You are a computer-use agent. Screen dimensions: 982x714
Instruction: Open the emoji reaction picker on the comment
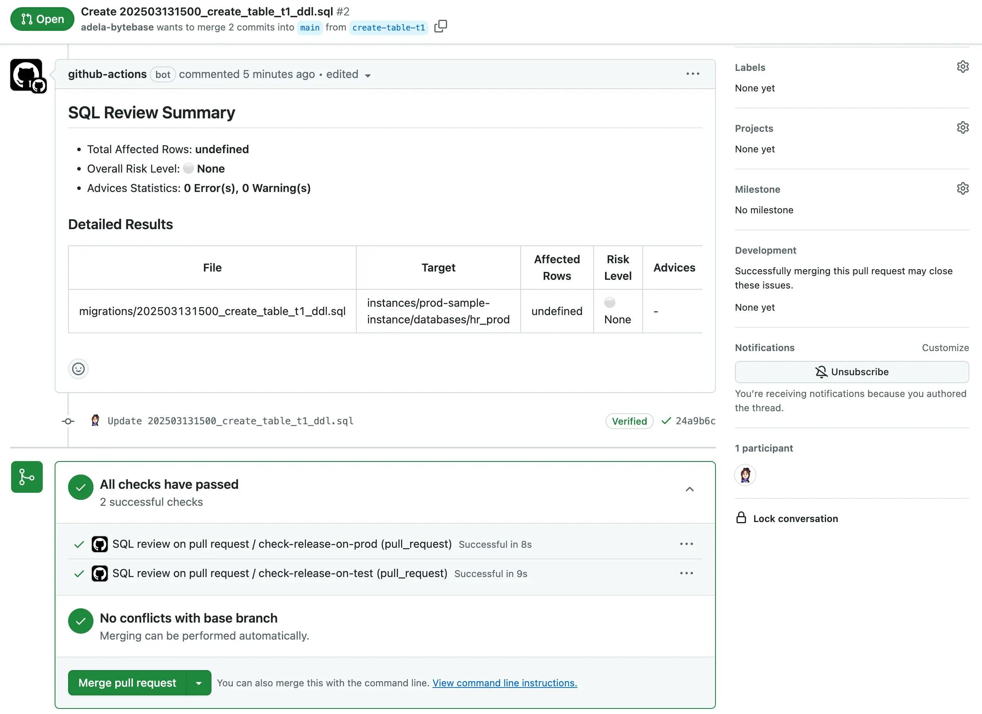point(78,369)
